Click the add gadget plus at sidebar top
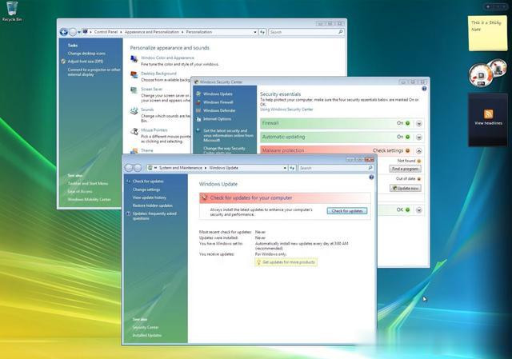This screenshot has height=359, width=512. tap(488, 6)
